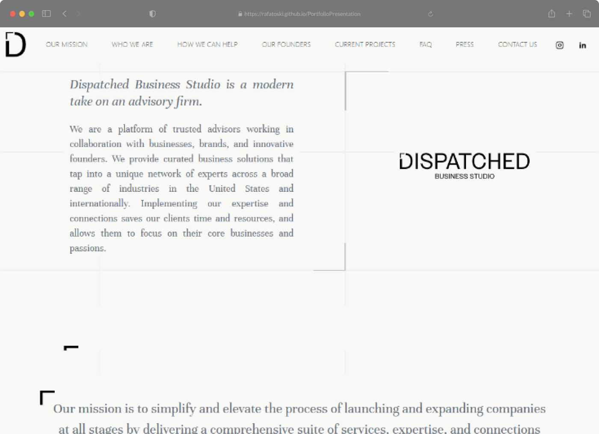This screenshot has width=599, height=434.
Task: Open the WHO WE ARE menu item
Action: (x=132, y=44)
